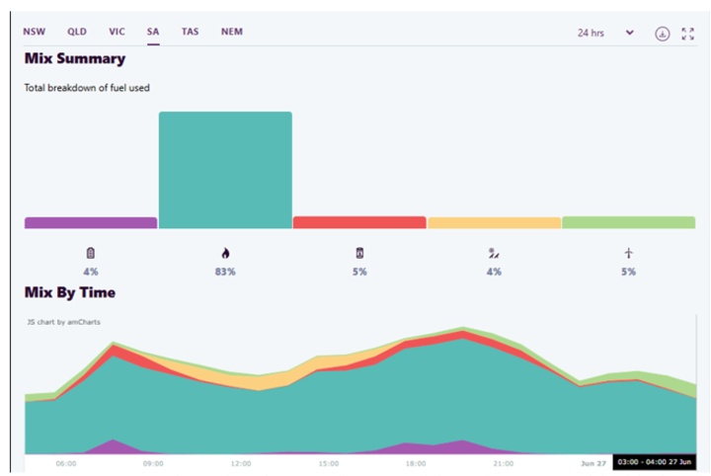Image resolution: width=711 pixels, height=476 pixels.
Task: Click the 18:00 marker on time axis
Action: pyautogui.click(x=416, y=462)
